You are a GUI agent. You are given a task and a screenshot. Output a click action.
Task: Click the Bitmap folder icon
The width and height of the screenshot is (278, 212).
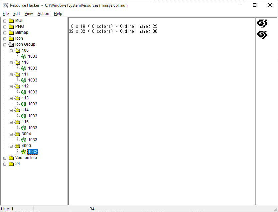11,33
